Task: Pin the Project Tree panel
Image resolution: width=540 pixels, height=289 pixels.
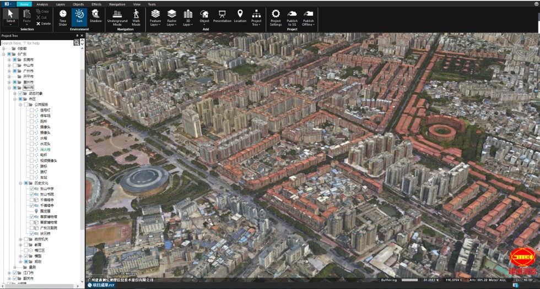Action: (77, 35)
